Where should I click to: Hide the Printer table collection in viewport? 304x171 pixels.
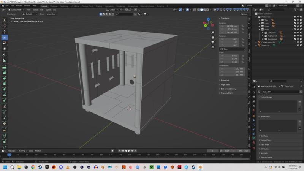coord(298,17)
